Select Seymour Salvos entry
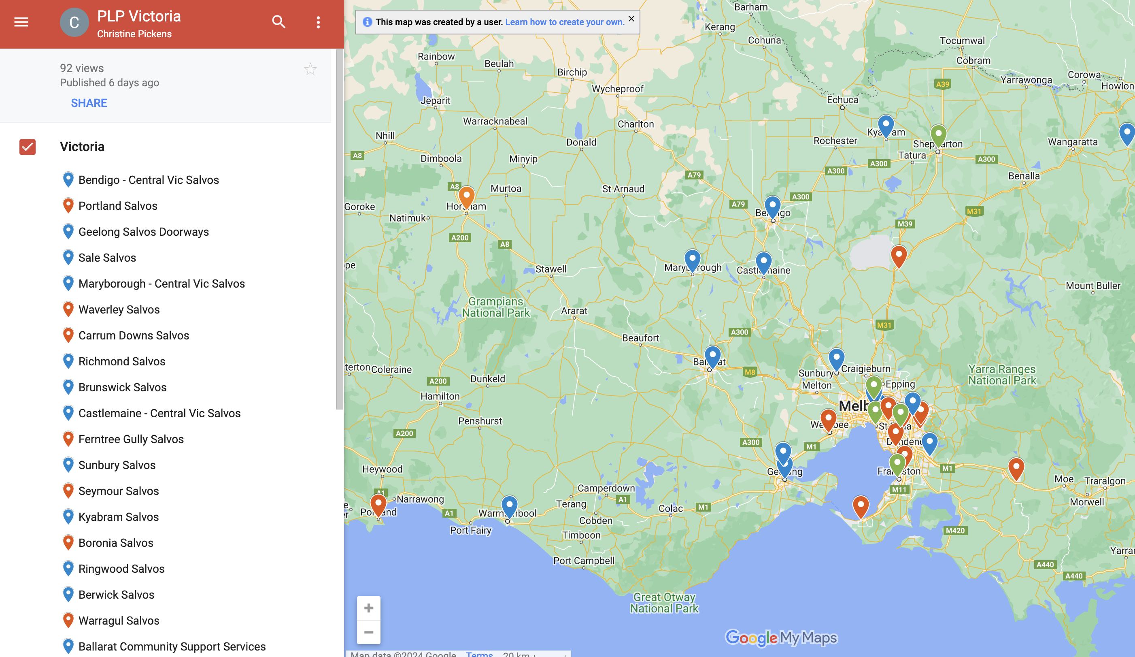This screenshot has height=657, width=1135. [x=119, y=491]
